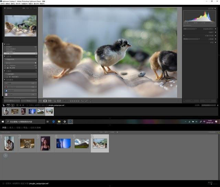Screen dimensions: 220x187
Task: Open Microsoft Edge from taskbar
Action: tap(54, 122)
